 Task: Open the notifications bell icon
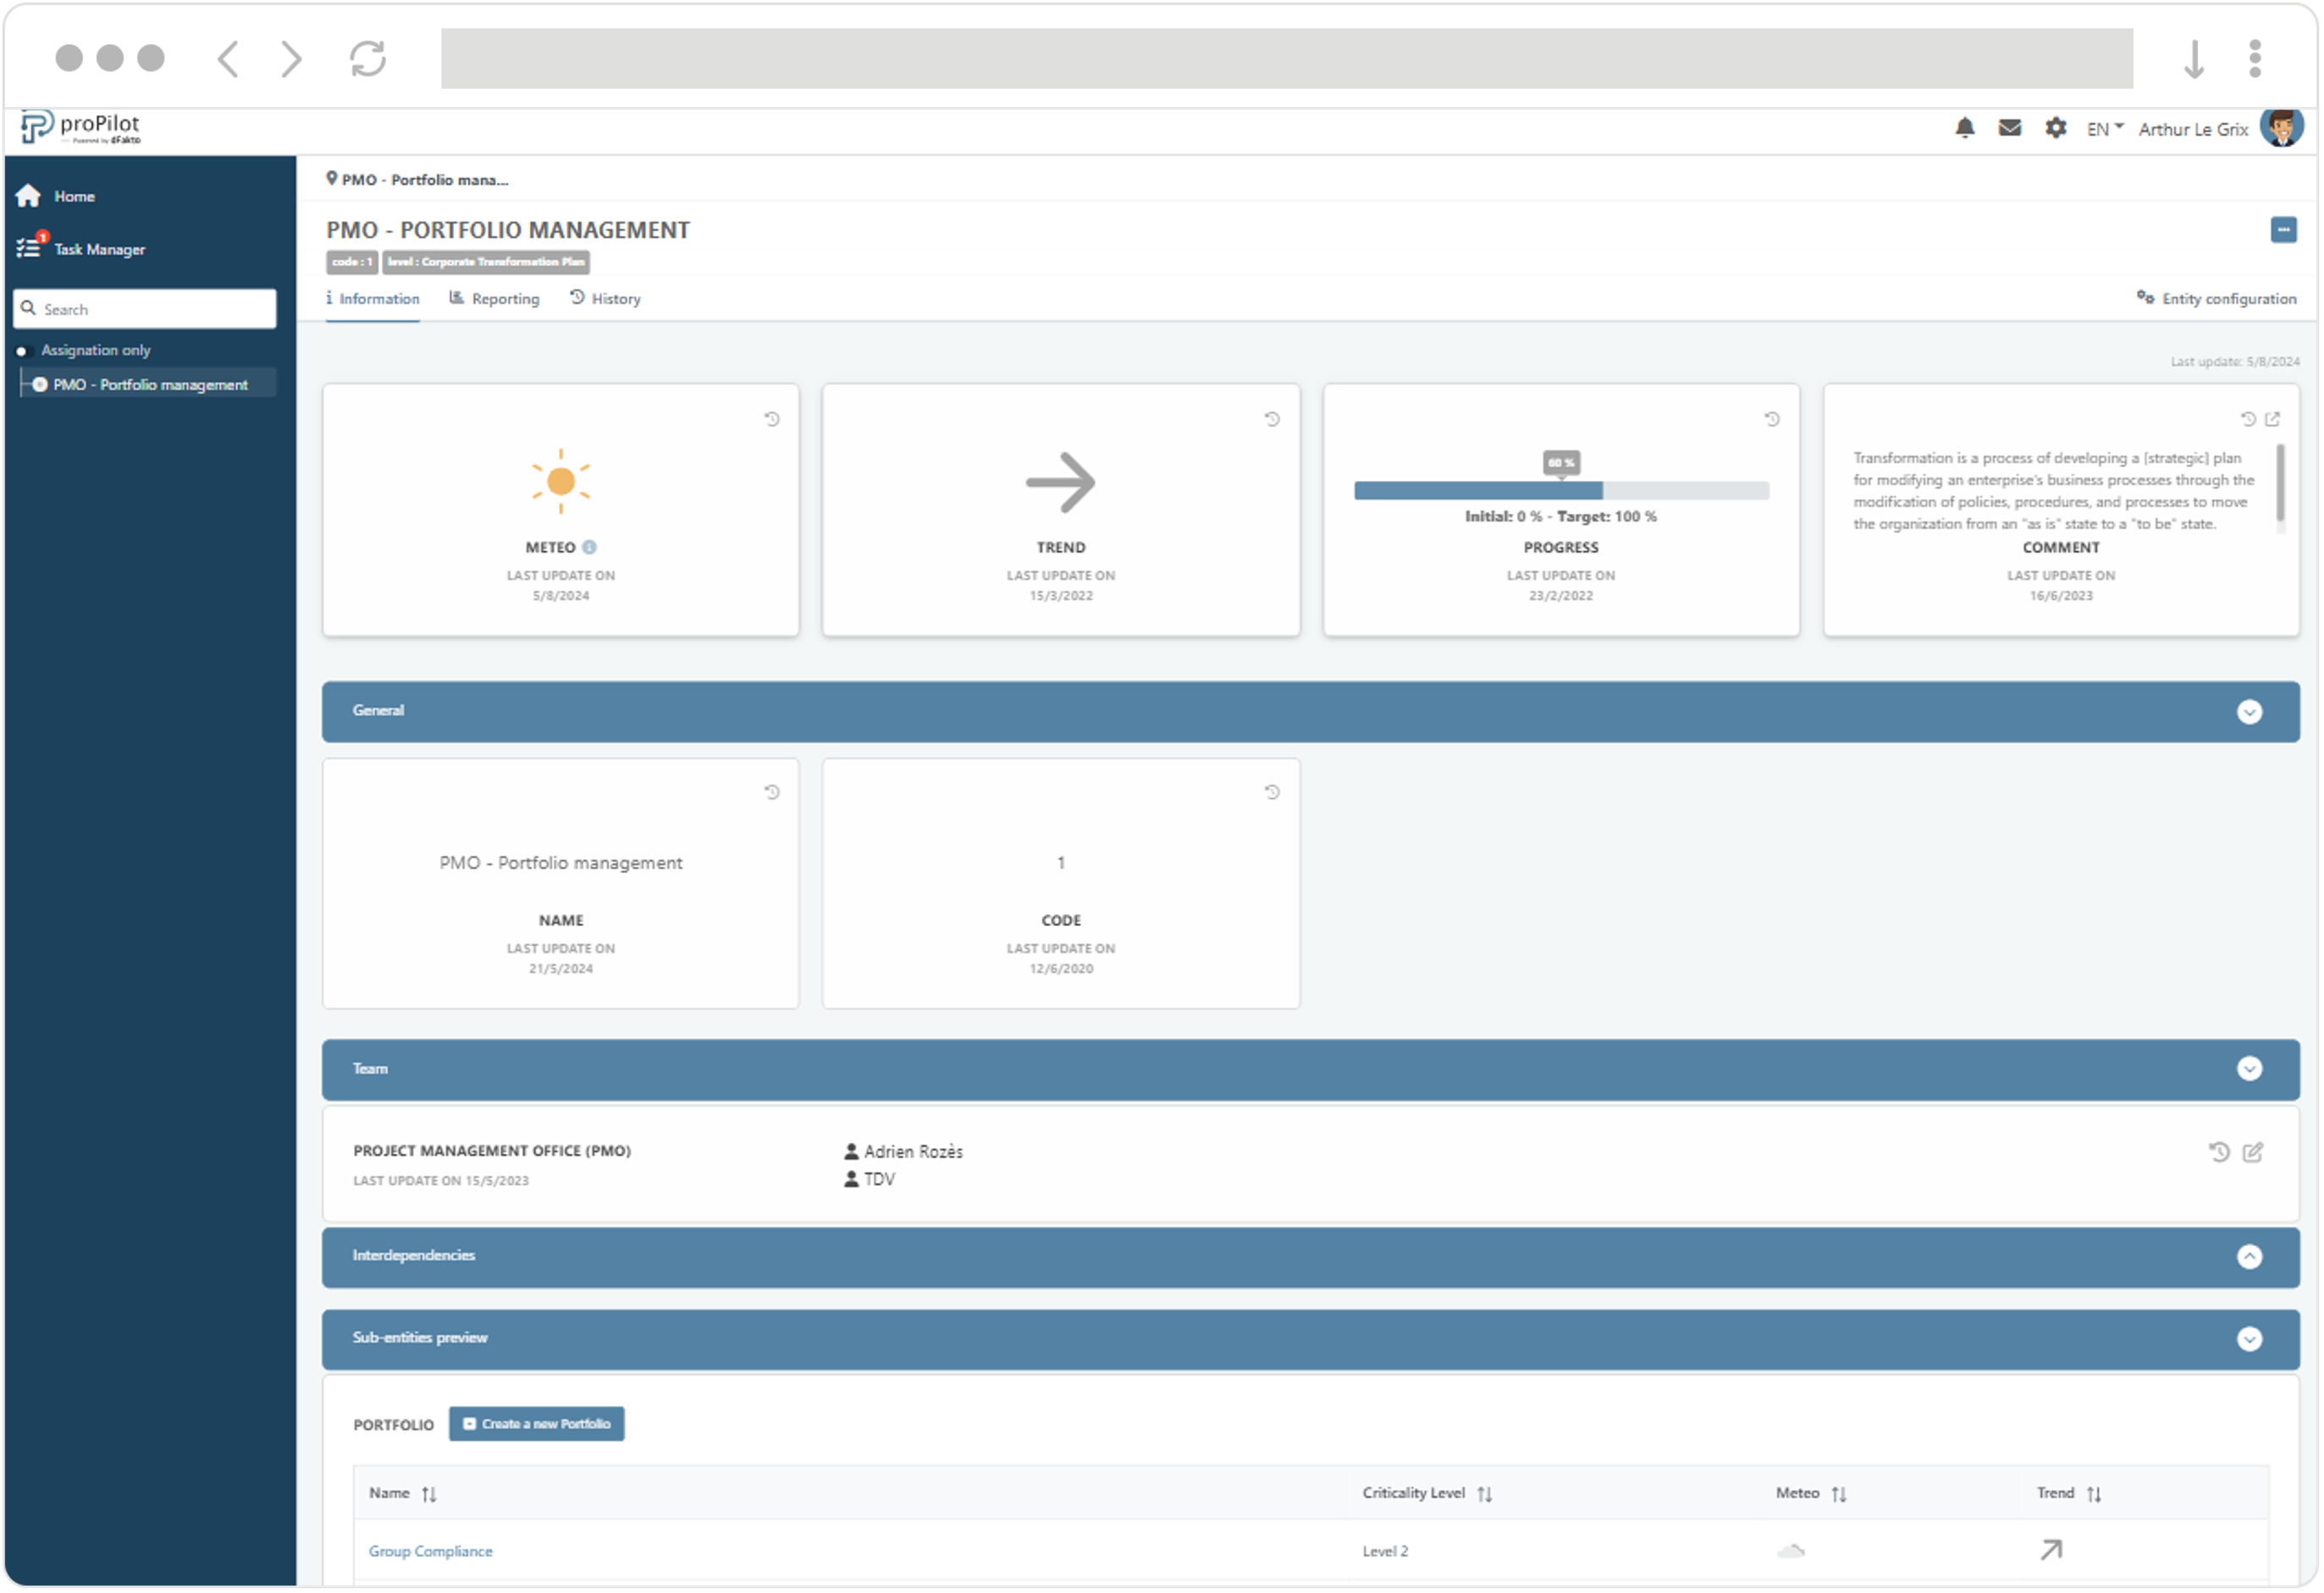[1965, 128]
